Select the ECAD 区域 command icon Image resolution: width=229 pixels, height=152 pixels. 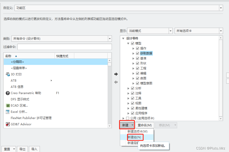pos(8,105)
